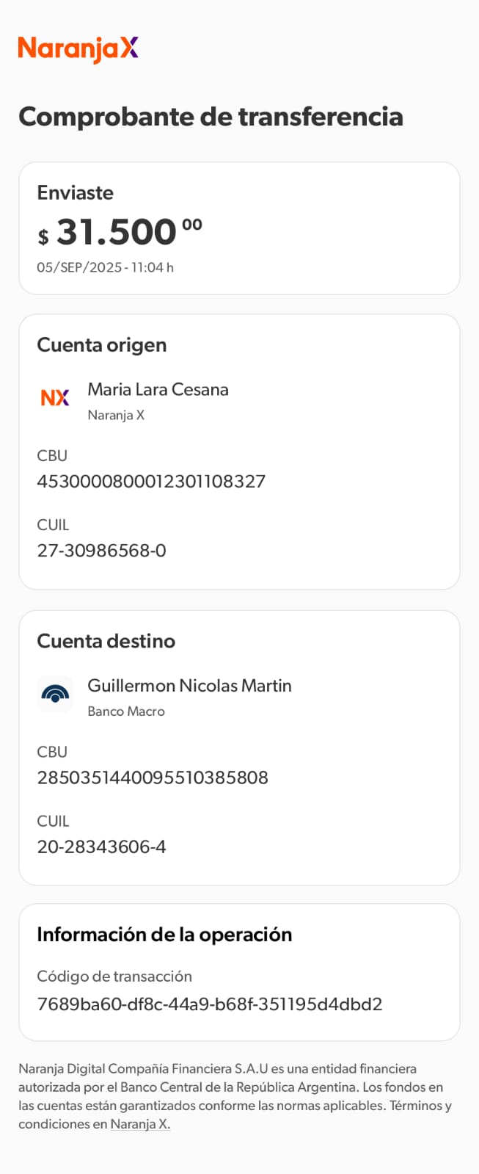Click the destination CUIL 20-28343606-4
Image resolution: width=479 pixels, height=1174 pixels.
[101, 847]
